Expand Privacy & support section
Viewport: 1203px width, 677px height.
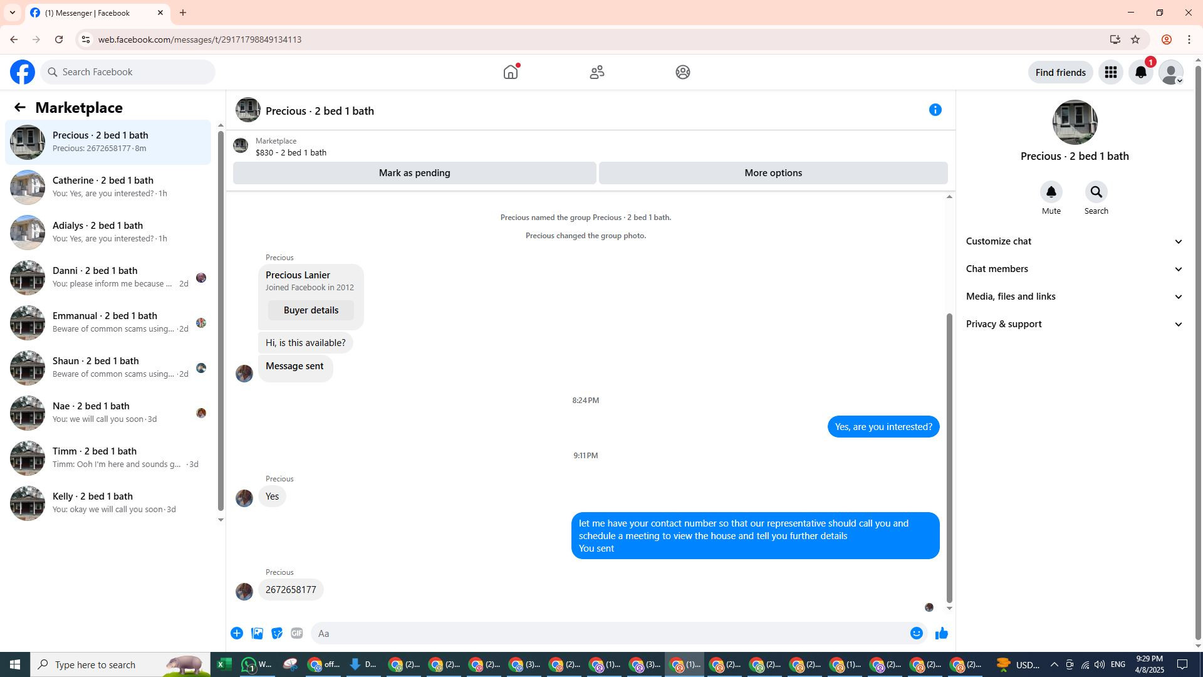[x=1074, y=324]
